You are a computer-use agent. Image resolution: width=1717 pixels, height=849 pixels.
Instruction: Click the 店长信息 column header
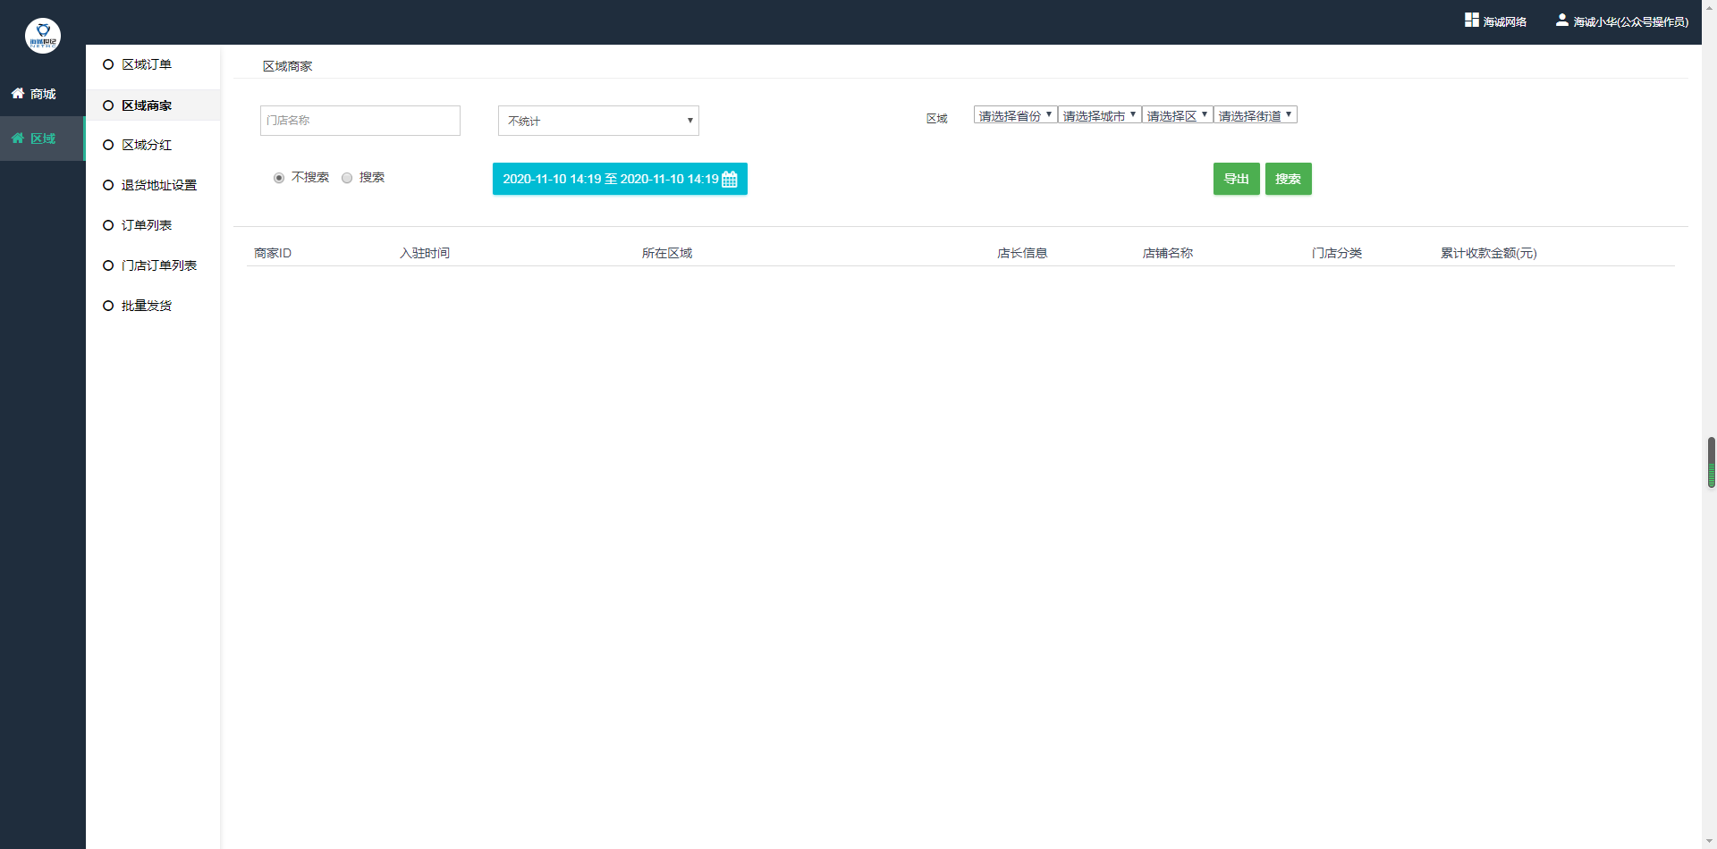1022,253
